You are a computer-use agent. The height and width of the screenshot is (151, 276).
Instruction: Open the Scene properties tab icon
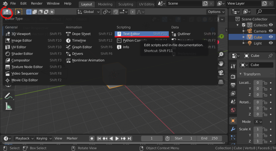[x=233, y=102]
